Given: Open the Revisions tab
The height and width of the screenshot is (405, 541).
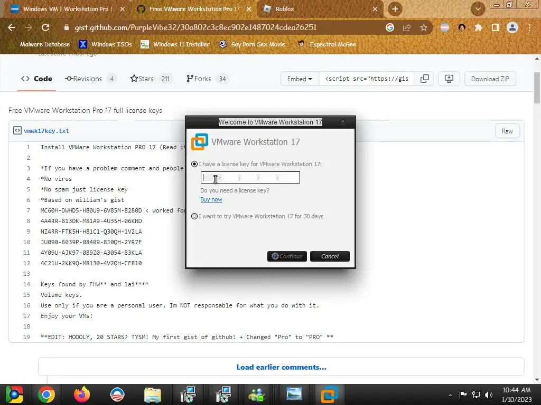Looking at the screenshot, I should click(x=91, y=79).
